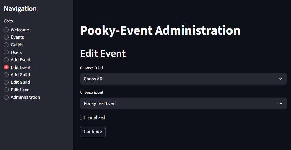Tick the Finalized checkbox

point(82,117)
